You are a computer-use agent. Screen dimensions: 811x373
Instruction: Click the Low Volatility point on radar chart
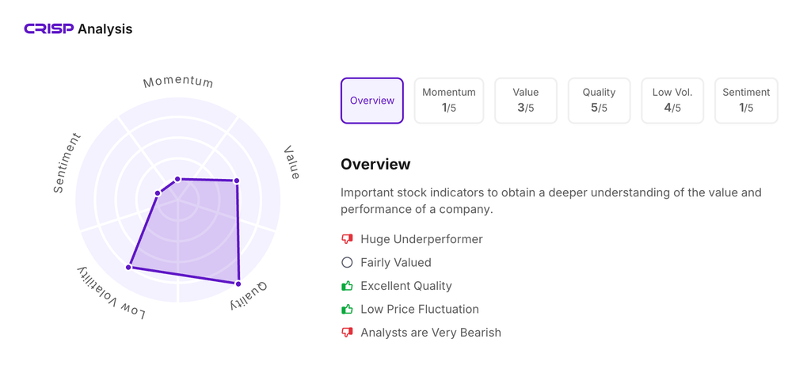click(x=128, y=268)
